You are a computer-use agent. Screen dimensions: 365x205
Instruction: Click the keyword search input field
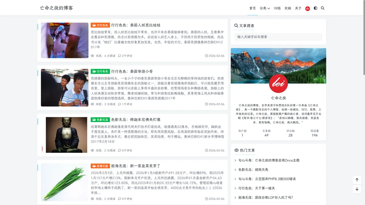pyautogui.click(x=278, y=36)
